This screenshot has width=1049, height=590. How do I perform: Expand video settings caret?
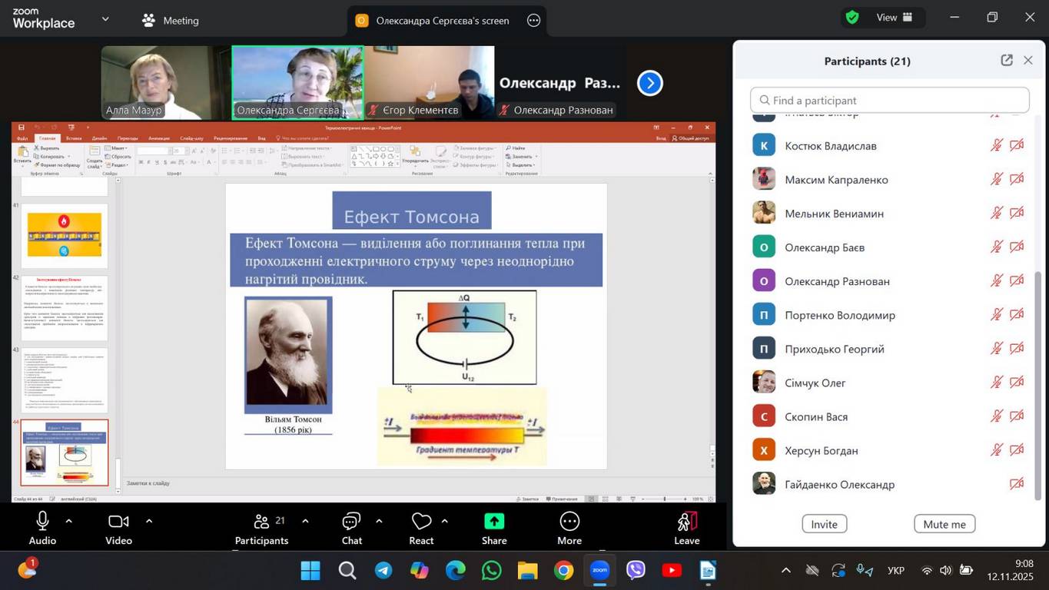(x=148, y=522)
